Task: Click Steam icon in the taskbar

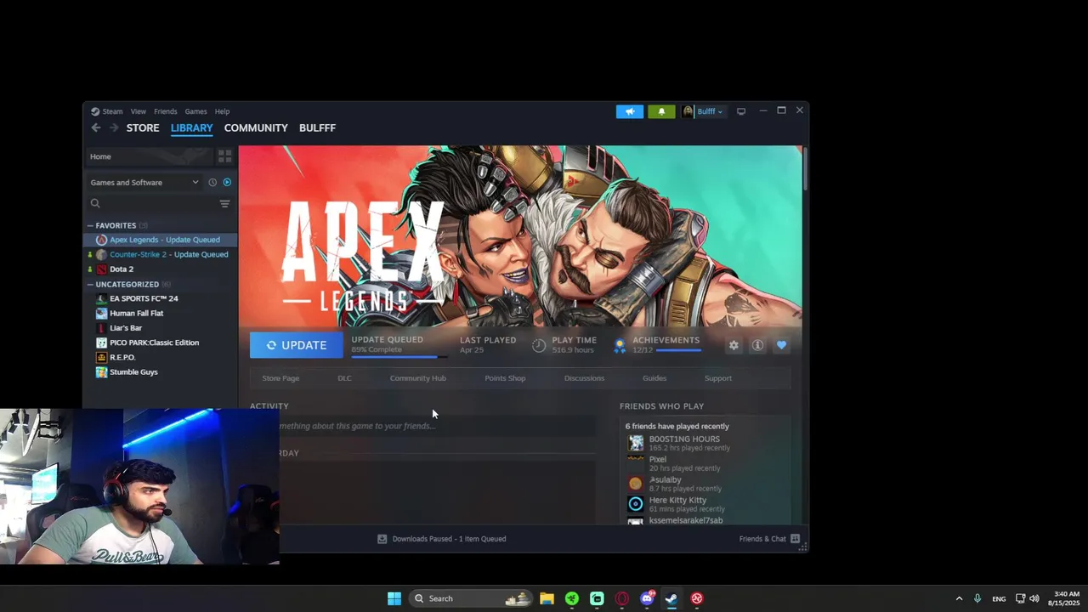Action: coord(671,598)
